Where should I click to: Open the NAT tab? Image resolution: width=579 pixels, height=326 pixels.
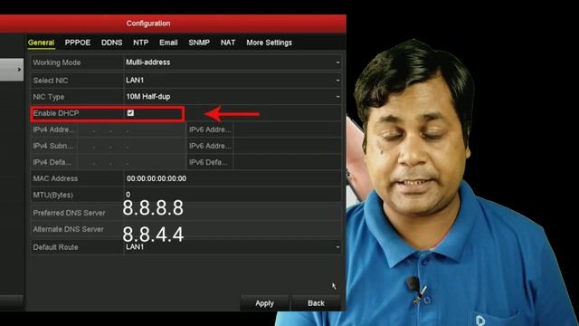[228, 43]
